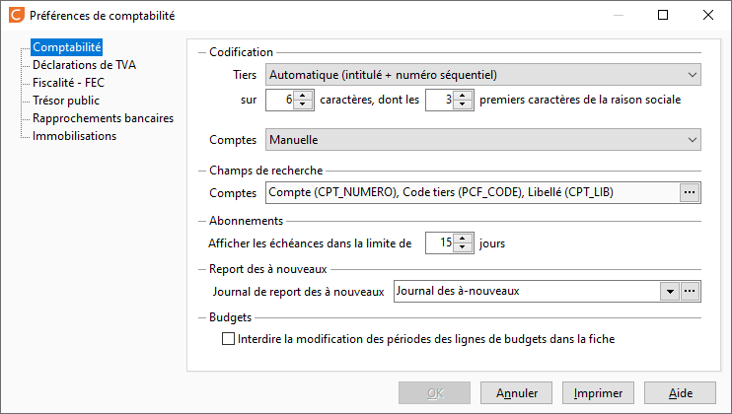Click the Annuler button
Image resolution: width=732 pixels, height=414 pixels.
[516, 393]
